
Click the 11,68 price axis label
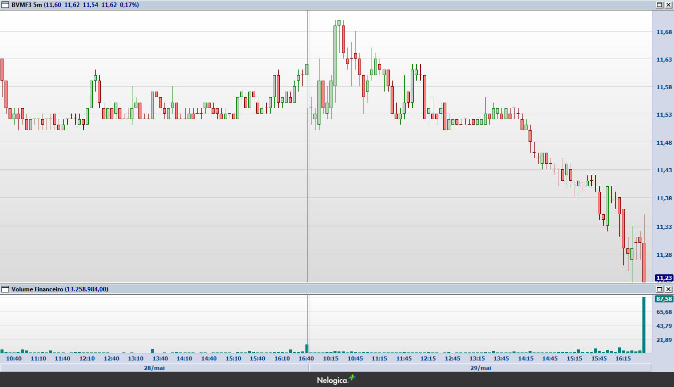663,32
